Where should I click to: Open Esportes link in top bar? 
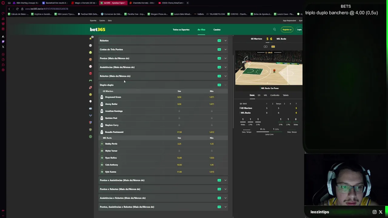click(93, 21)
